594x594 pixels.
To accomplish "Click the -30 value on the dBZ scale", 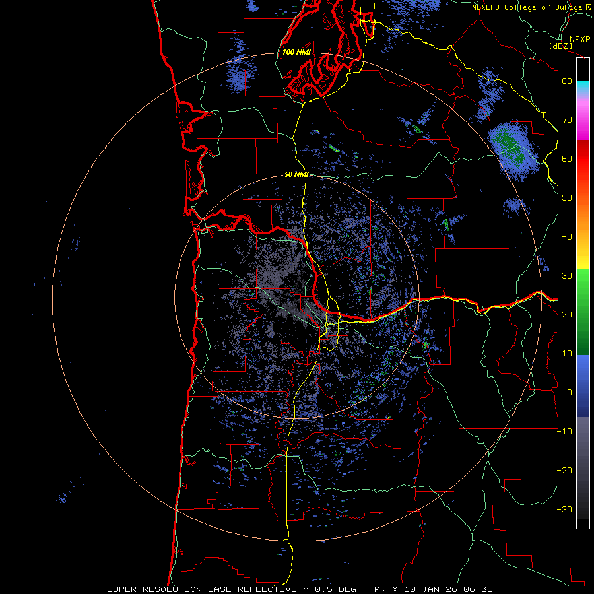I will click(564, 510).
